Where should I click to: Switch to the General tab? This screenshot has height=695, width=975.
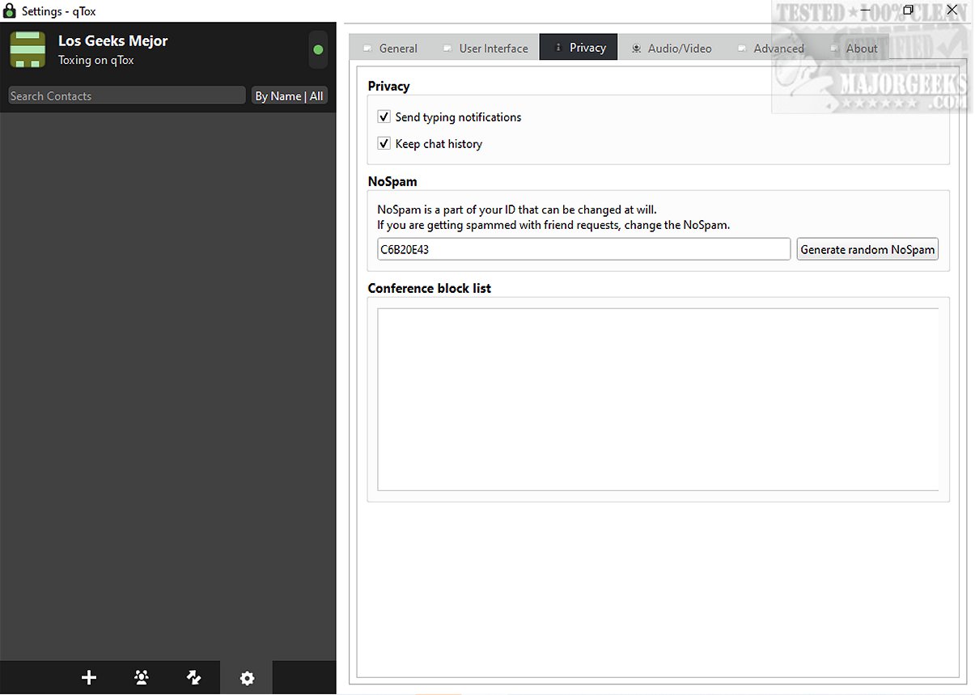coord(391,48)
